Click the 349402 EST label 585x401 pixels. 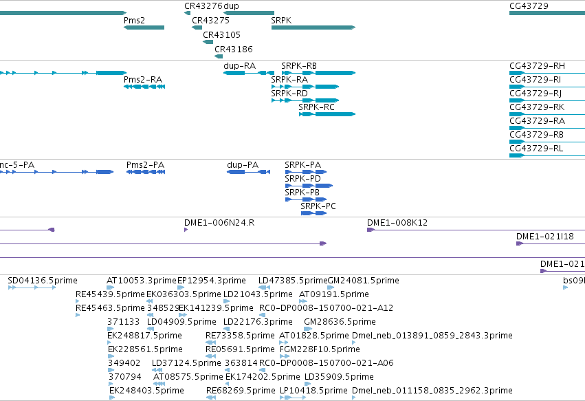[x=124, y=364]
